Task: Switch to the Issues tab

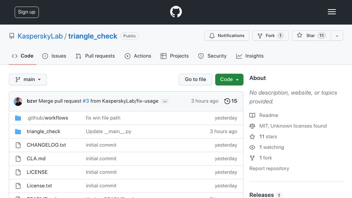Action: click(54, 56)
